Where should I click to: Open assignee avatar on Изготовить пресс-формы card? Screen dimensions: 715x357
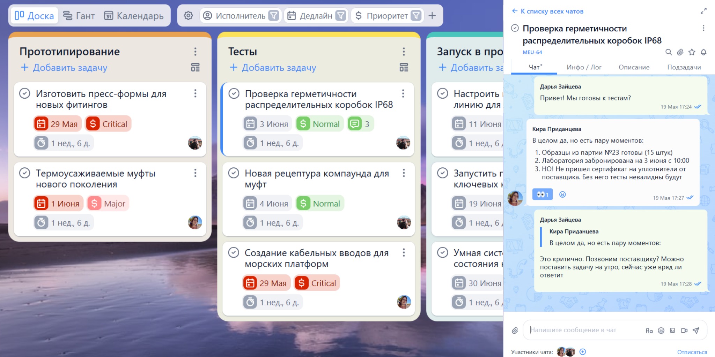point(195,143)
